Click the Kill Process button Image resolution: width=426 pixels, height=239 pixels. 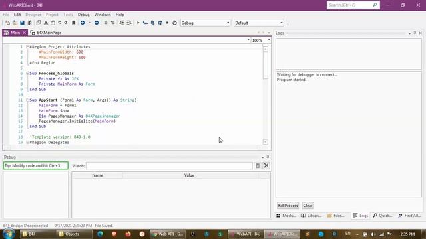(x=288, y=206)
